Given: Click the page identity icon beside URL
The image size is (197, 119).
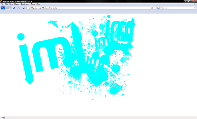Looking at the screenshot, I should point(28,8).
